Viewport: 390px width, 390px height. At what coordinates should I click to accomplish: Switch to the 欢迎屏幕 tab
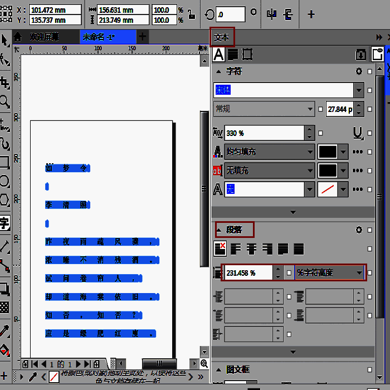[44, 37]
